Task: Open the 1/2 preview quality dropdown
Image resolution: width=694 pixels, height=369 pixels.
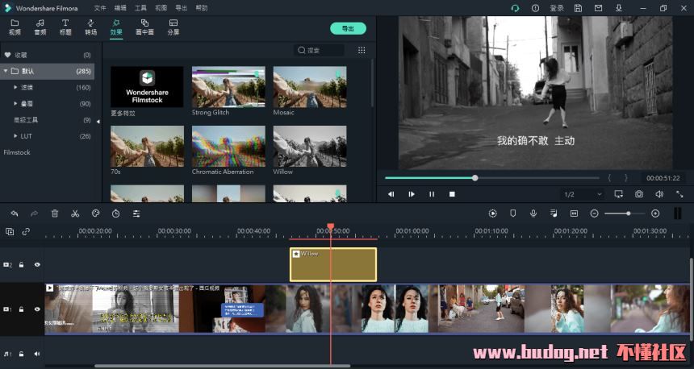Action: 583,194
